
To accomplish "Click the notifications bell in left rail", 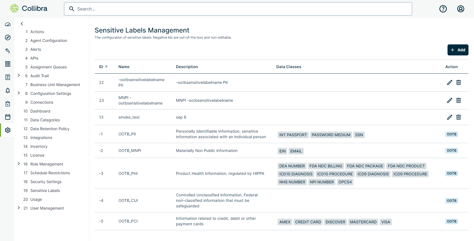I will click(8, 90).
